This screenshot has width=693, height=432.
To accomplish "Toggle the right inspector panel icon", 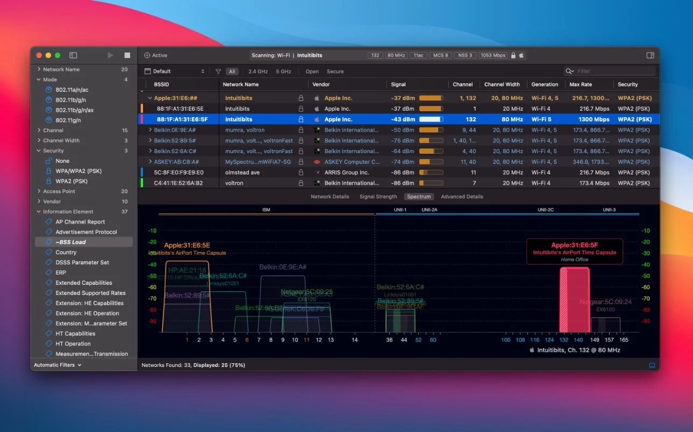I will [x=650, y=55].
